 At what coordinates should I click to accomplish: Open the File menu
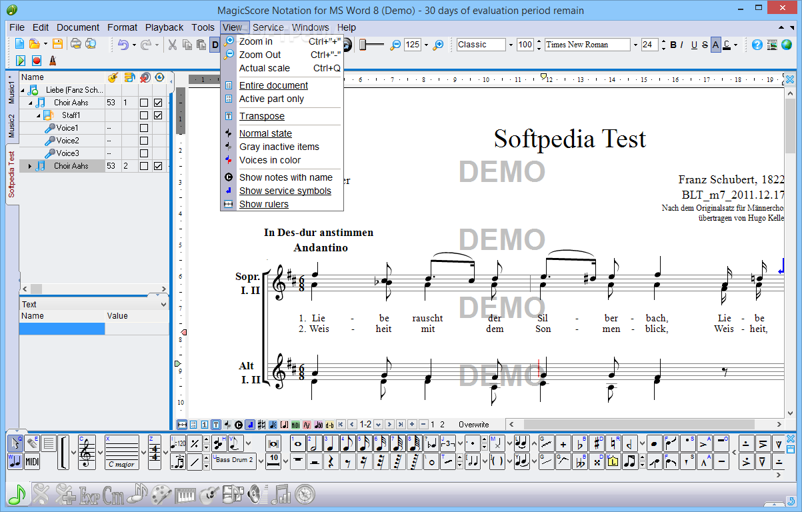[17, 27]
